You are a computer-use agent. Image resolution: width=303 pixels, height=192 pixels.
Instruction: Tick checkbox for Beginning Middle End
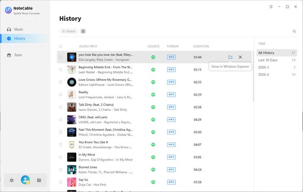coord(61,70)
